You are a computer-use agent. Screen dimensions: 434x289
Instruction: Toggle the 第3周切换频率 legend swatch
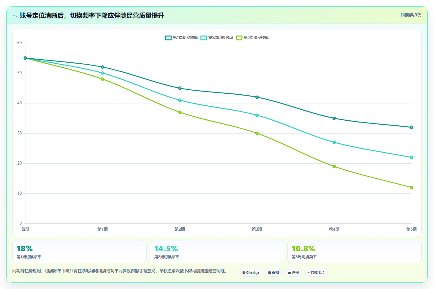[x=239, y=38]
